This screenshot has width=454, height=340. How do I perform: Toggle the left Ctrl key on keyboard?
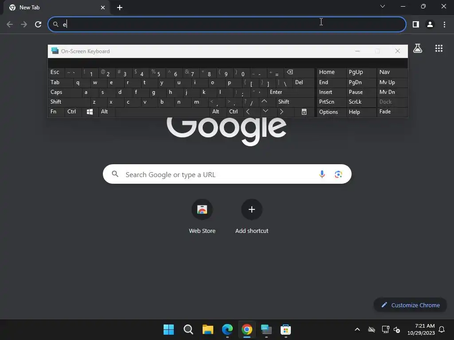[74, 112]
